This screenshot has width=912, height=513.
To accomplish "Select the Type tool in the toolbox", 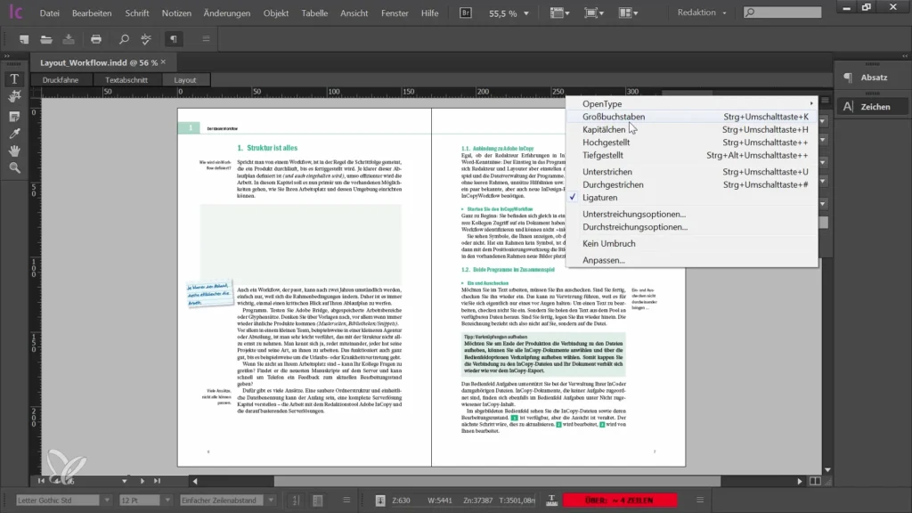I will [x=14, y=79].
